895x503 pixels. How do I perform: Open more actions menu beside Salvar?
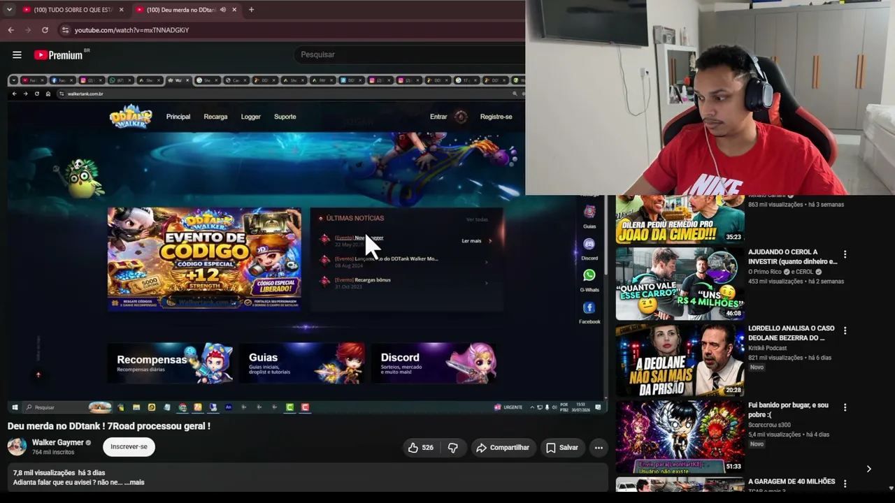point(599,448)
